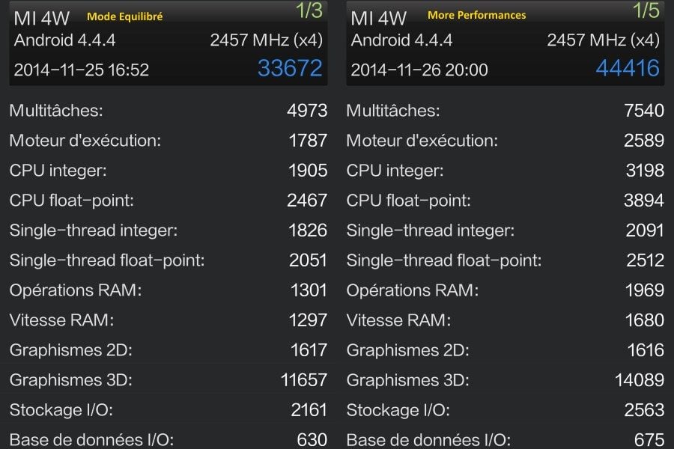Select the Opérations RAM score 1969
Viewport: 674px width, 449px height.
click(x=645, y=290)
